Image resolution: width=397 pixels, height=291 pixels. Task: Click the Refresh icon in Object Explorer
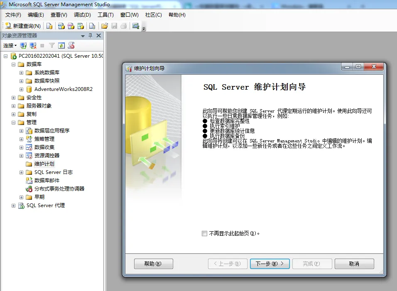61,46
